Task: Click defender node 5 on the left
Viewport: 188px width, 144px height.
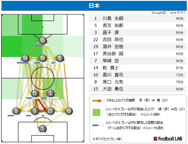Action: 16,111
